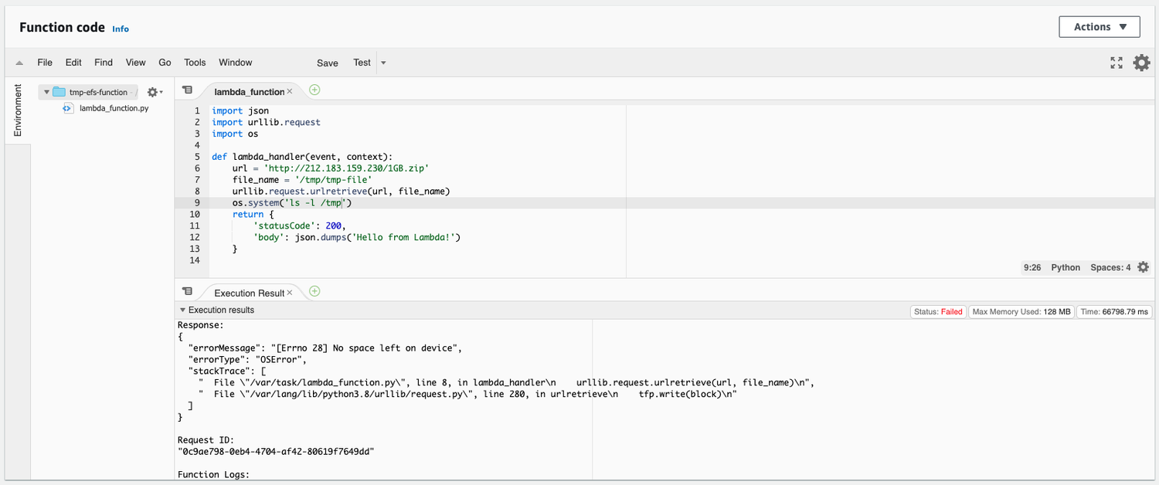
Task: Open the Cloud9 preferences gear icon
Action: [1142, 63]
